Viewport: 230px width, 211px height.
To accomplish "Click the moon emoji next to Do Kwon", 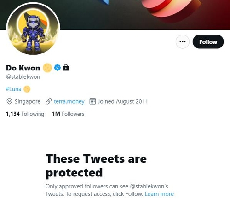I will pyautogui.click(x=47, y=68).
